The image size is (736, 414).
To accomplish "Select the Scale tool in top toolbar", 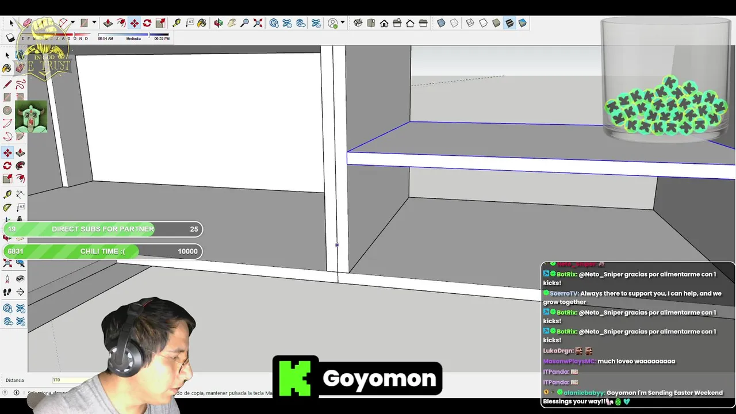I will pyautogui.click(x=161, y=23).
